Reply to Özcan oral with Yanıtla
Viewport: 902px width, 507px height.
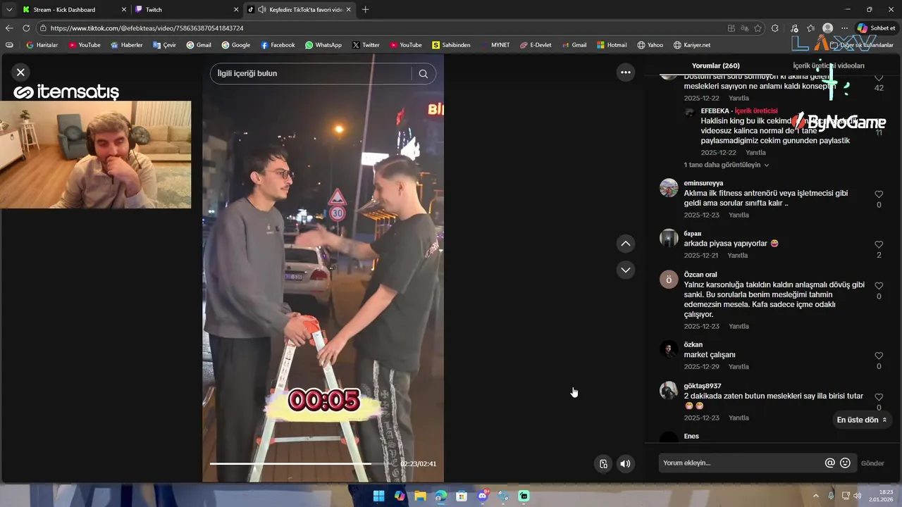pyautogui.click(x=739, y=327)
